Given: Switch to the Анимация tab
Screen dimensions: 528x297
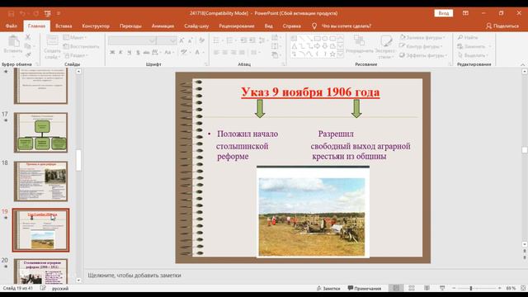Looking at the screenshot, I should coord(163,26).
